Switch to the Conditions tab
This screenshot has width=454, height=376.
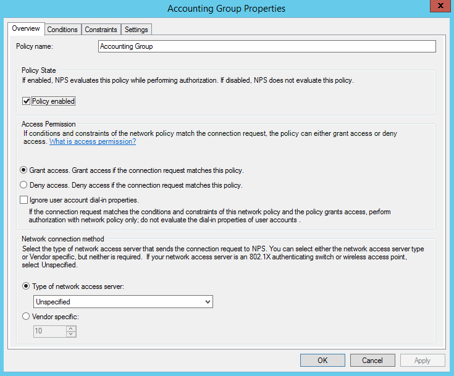pos(62,30)
